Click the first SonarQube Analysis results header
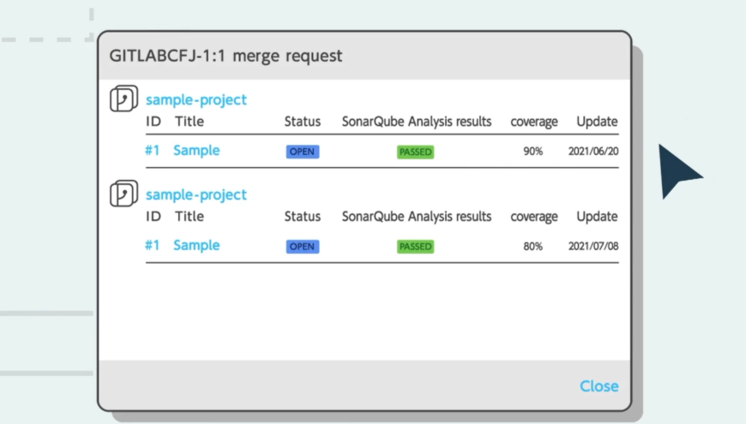 [416, 122]
